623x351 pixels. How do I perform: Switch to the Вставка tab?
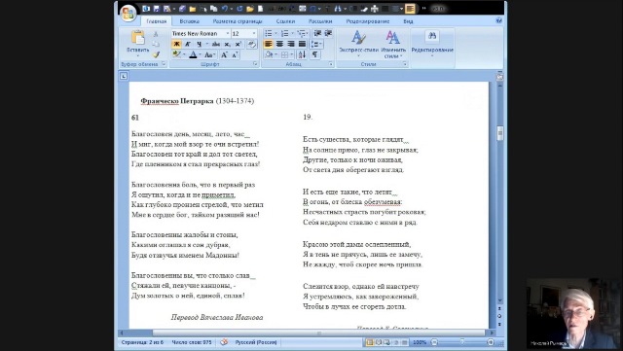coord(189,21)
